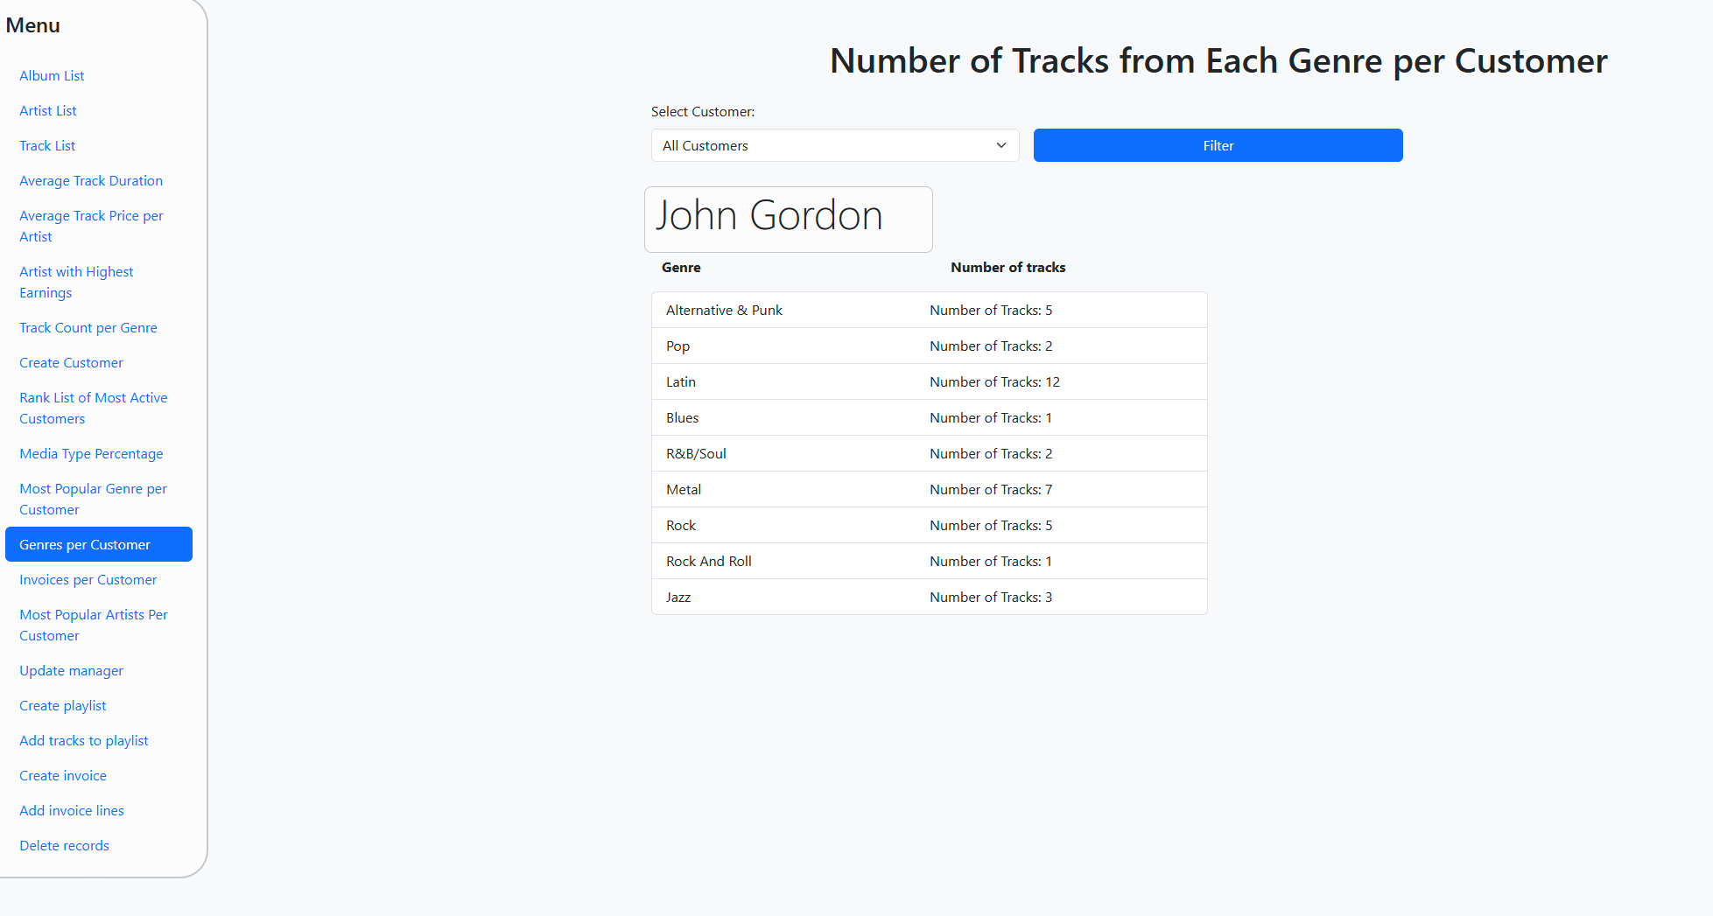Open the Track List link
Image resolution: width=1713 pixels, height=916 pixels.
tap(47, 146)
